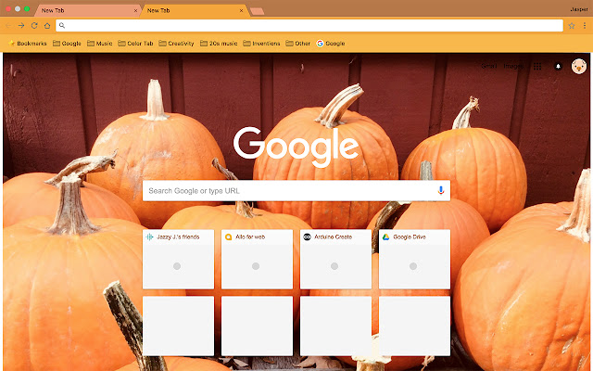
Task: Click the magnifier icon in the address bar
Action: pos(62,25)
